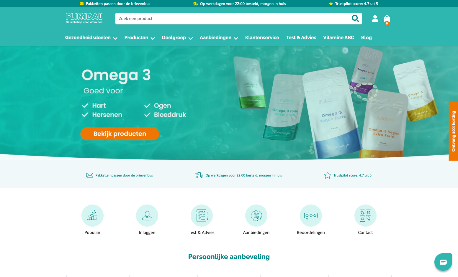Screen dimensions: 458x277
Task: Open the Klantenservice menu item
Action: point(262,38)
